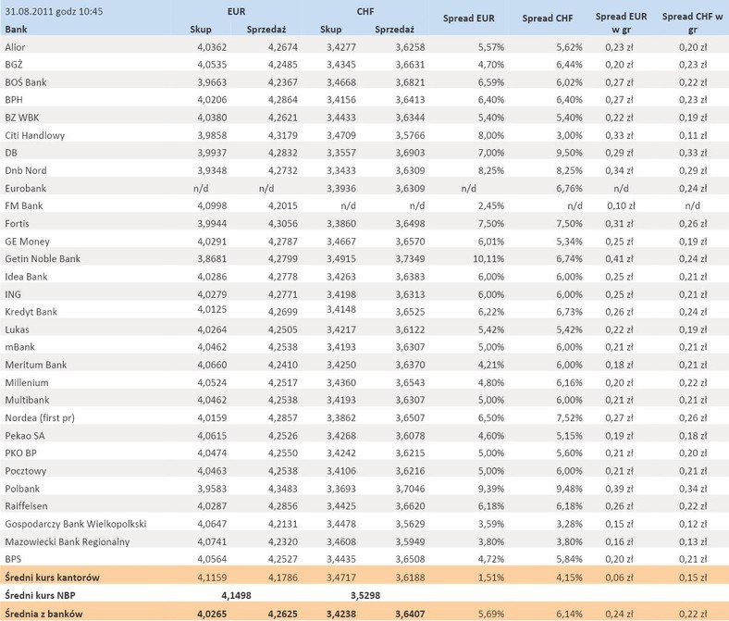Click GE Money spread EUR 6,01%
This screenshot has width=729, height=621.
coord(491,242)
